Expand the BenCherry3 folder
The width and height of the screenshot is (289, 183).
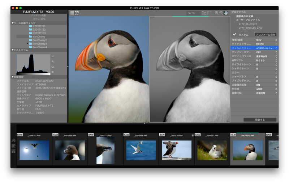pos(27,44)
